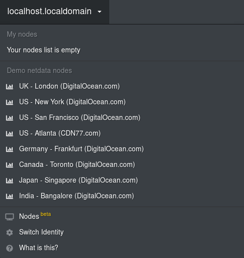Click chart icon beside Canada - Toronto

pyautogui.click(x=9, y=165)
